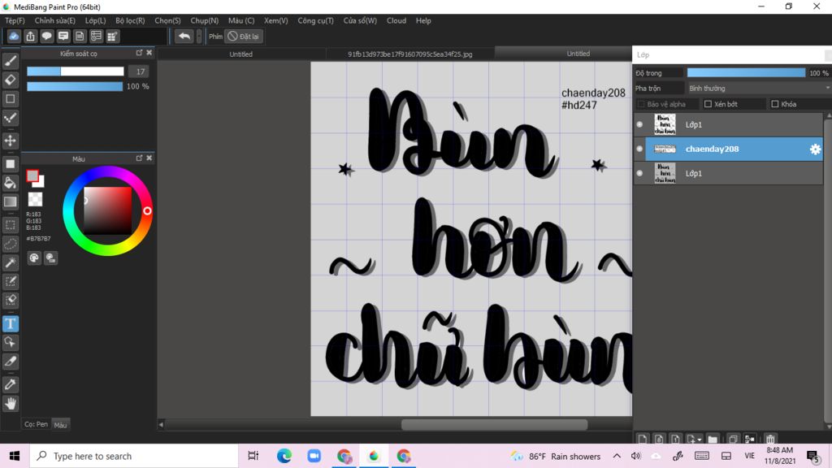The image size is (832, 468).
Task: Adjust the Độ trong layer opacity slider
Action: pos(746,72)
